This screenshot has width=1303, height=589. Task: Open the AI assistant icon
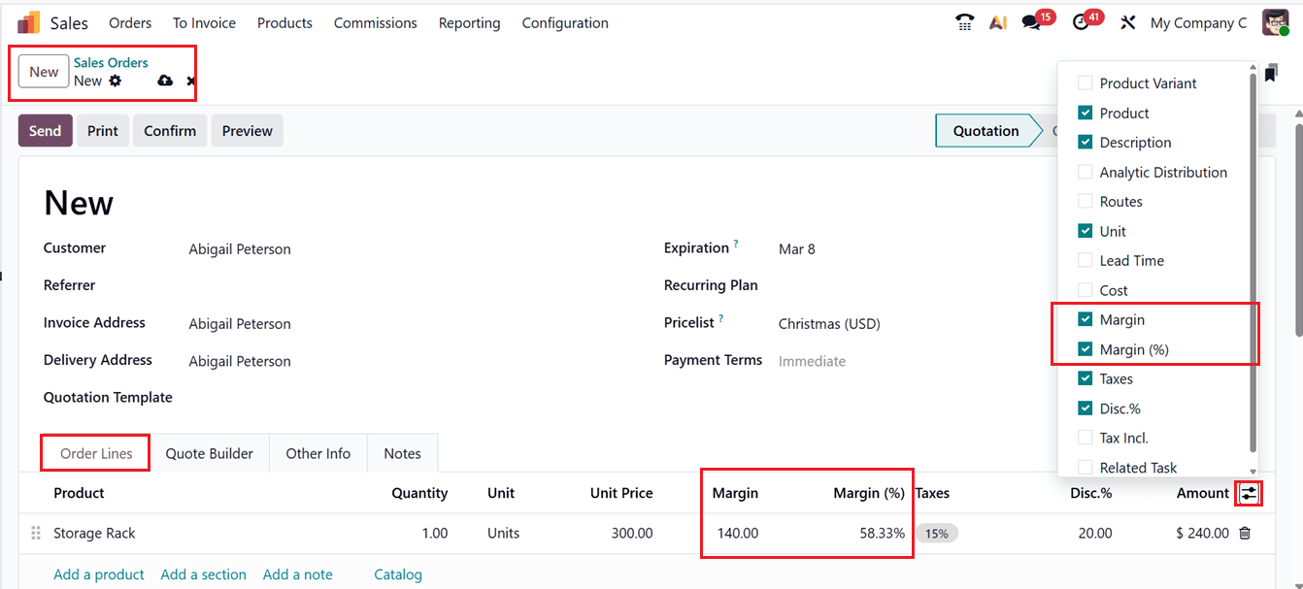pos(998,21)
